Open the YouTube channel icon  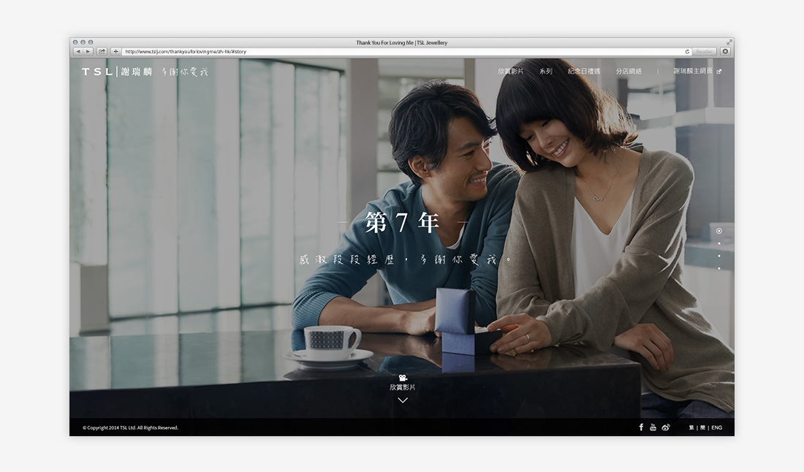[x=653, y=427]
